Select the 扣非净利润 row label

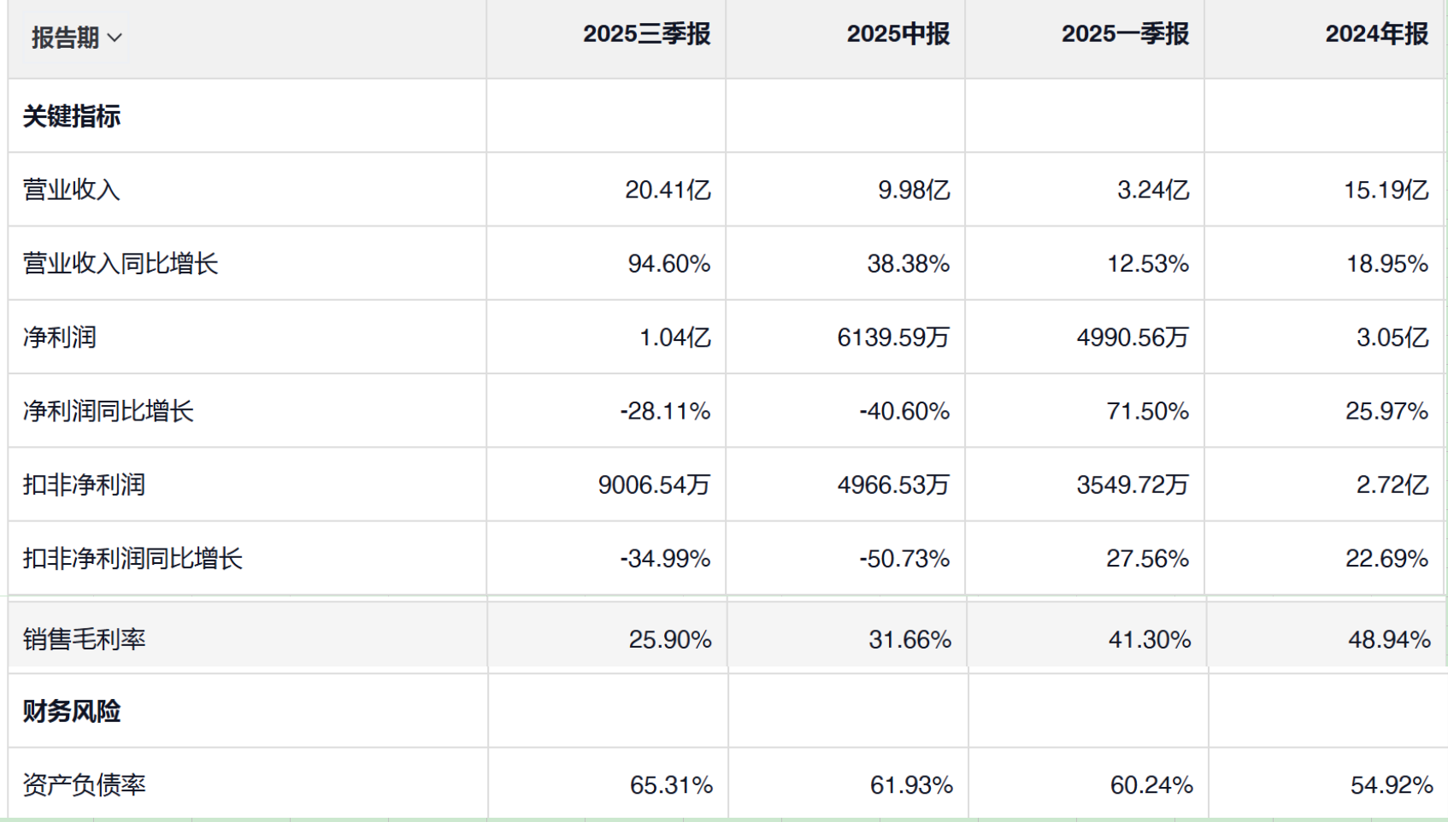point(84,484)
